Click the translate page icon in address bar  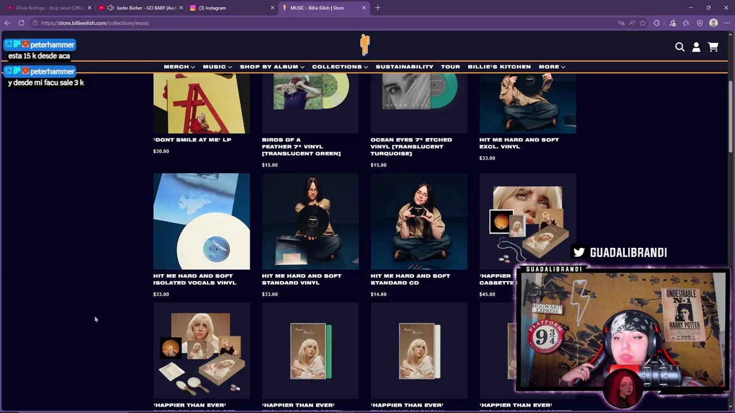(x=621, y=23)
